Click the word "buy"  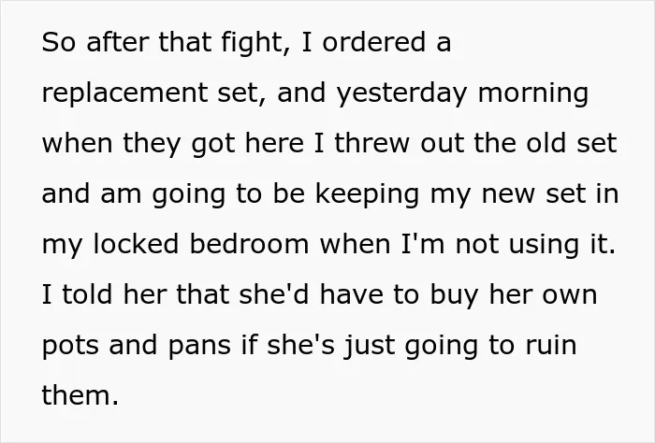click(x=454, y=295)
